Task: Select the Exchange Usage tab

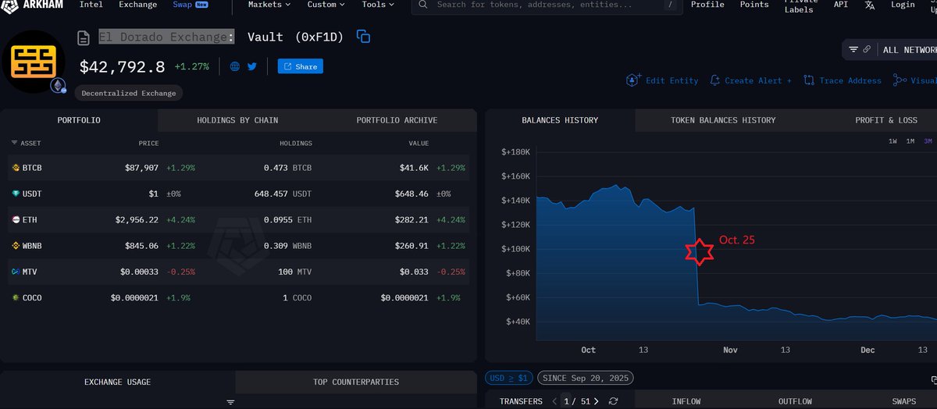Action: pos(117,382)
